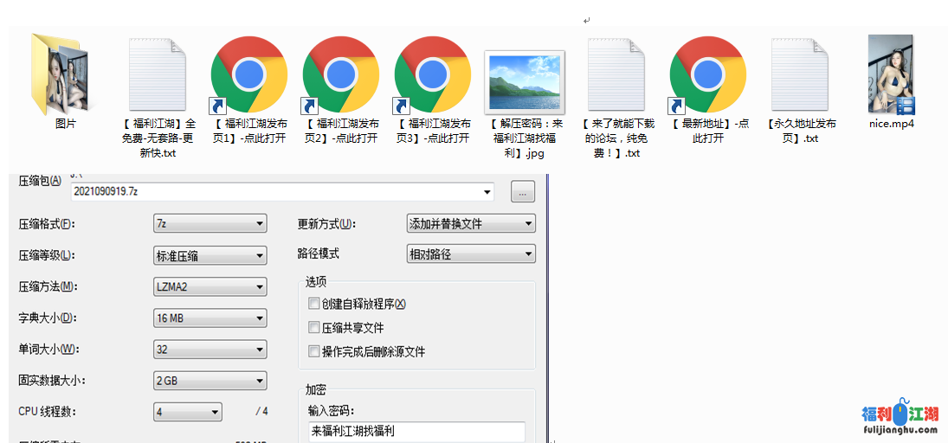
Task: Open the 最新地址 Chrome shortcut
Action: tap(708, 75)
